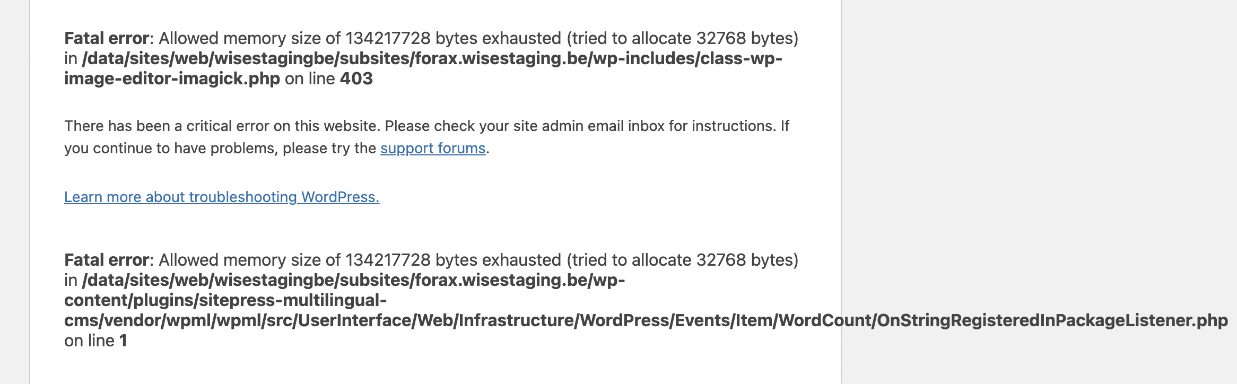Click tried to allocate in first error
Viewport: 1237px width, 384px height.
[x=631, y=38]
